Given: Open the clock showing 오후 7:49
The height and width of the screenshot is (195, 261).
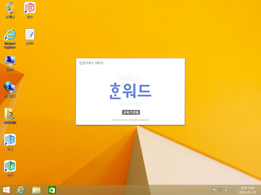Looking at the screenshot, I should coord(247,190).
